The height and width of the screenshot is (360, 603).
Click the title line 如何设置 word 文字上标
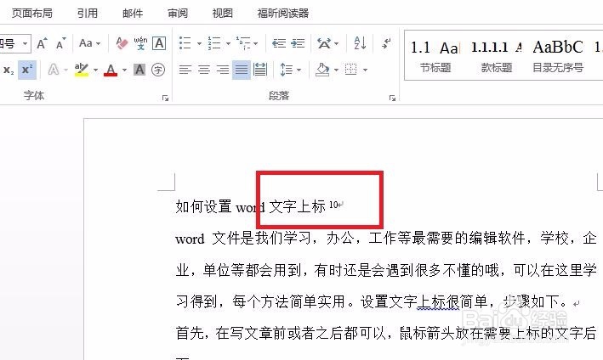tap(250, 206)
